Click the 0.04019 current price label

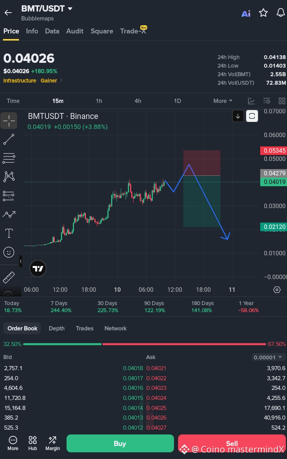(x=273, y=182)
